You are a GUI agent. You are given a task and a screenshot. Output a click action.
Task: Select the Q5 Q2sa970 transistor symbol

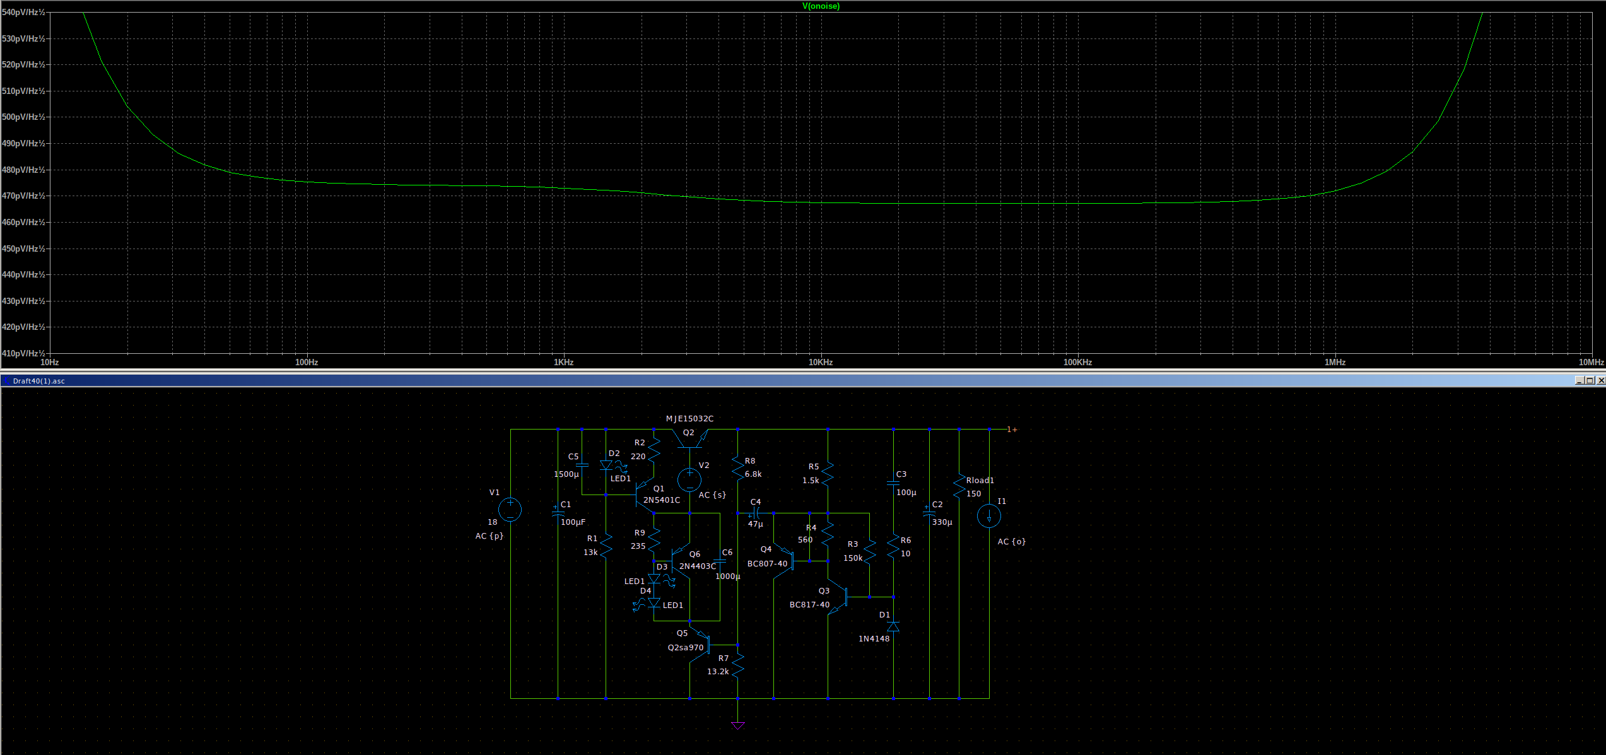click(700, 643)
